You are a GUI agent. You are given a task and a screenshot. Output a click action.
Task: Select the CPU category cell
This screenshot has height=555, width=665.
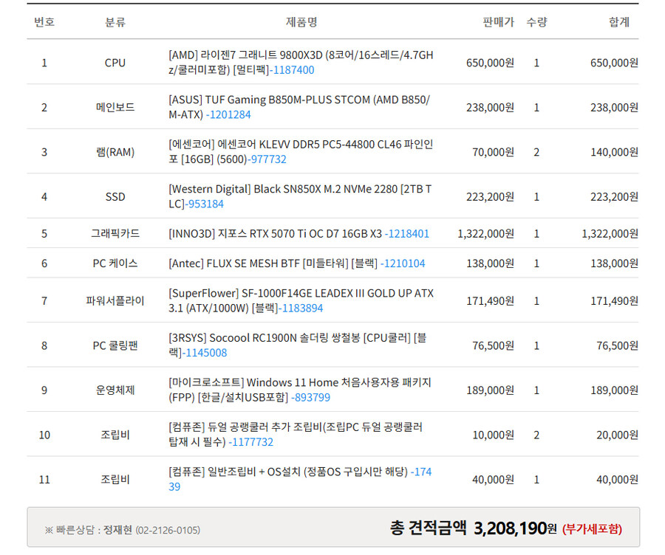click(x=115, y=63)
